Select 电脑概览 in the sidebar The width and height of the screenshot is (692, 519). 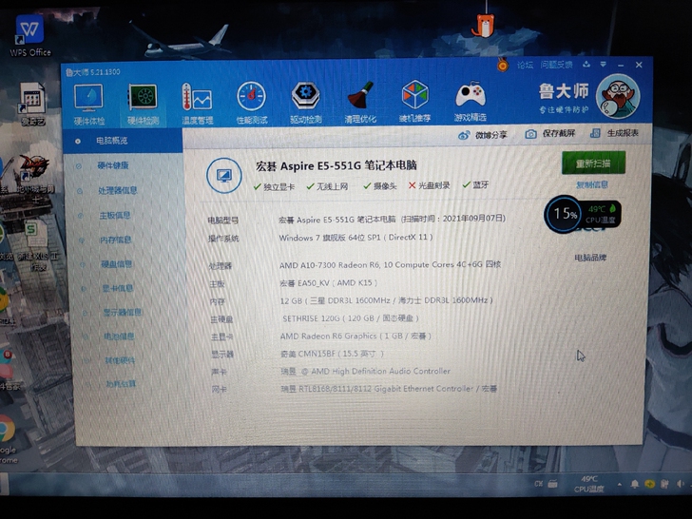pos(123,141)
